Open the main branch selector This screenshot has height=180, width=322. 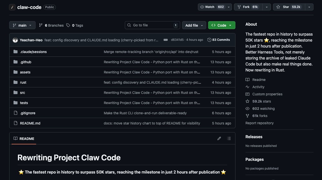(x=22, y=25)
